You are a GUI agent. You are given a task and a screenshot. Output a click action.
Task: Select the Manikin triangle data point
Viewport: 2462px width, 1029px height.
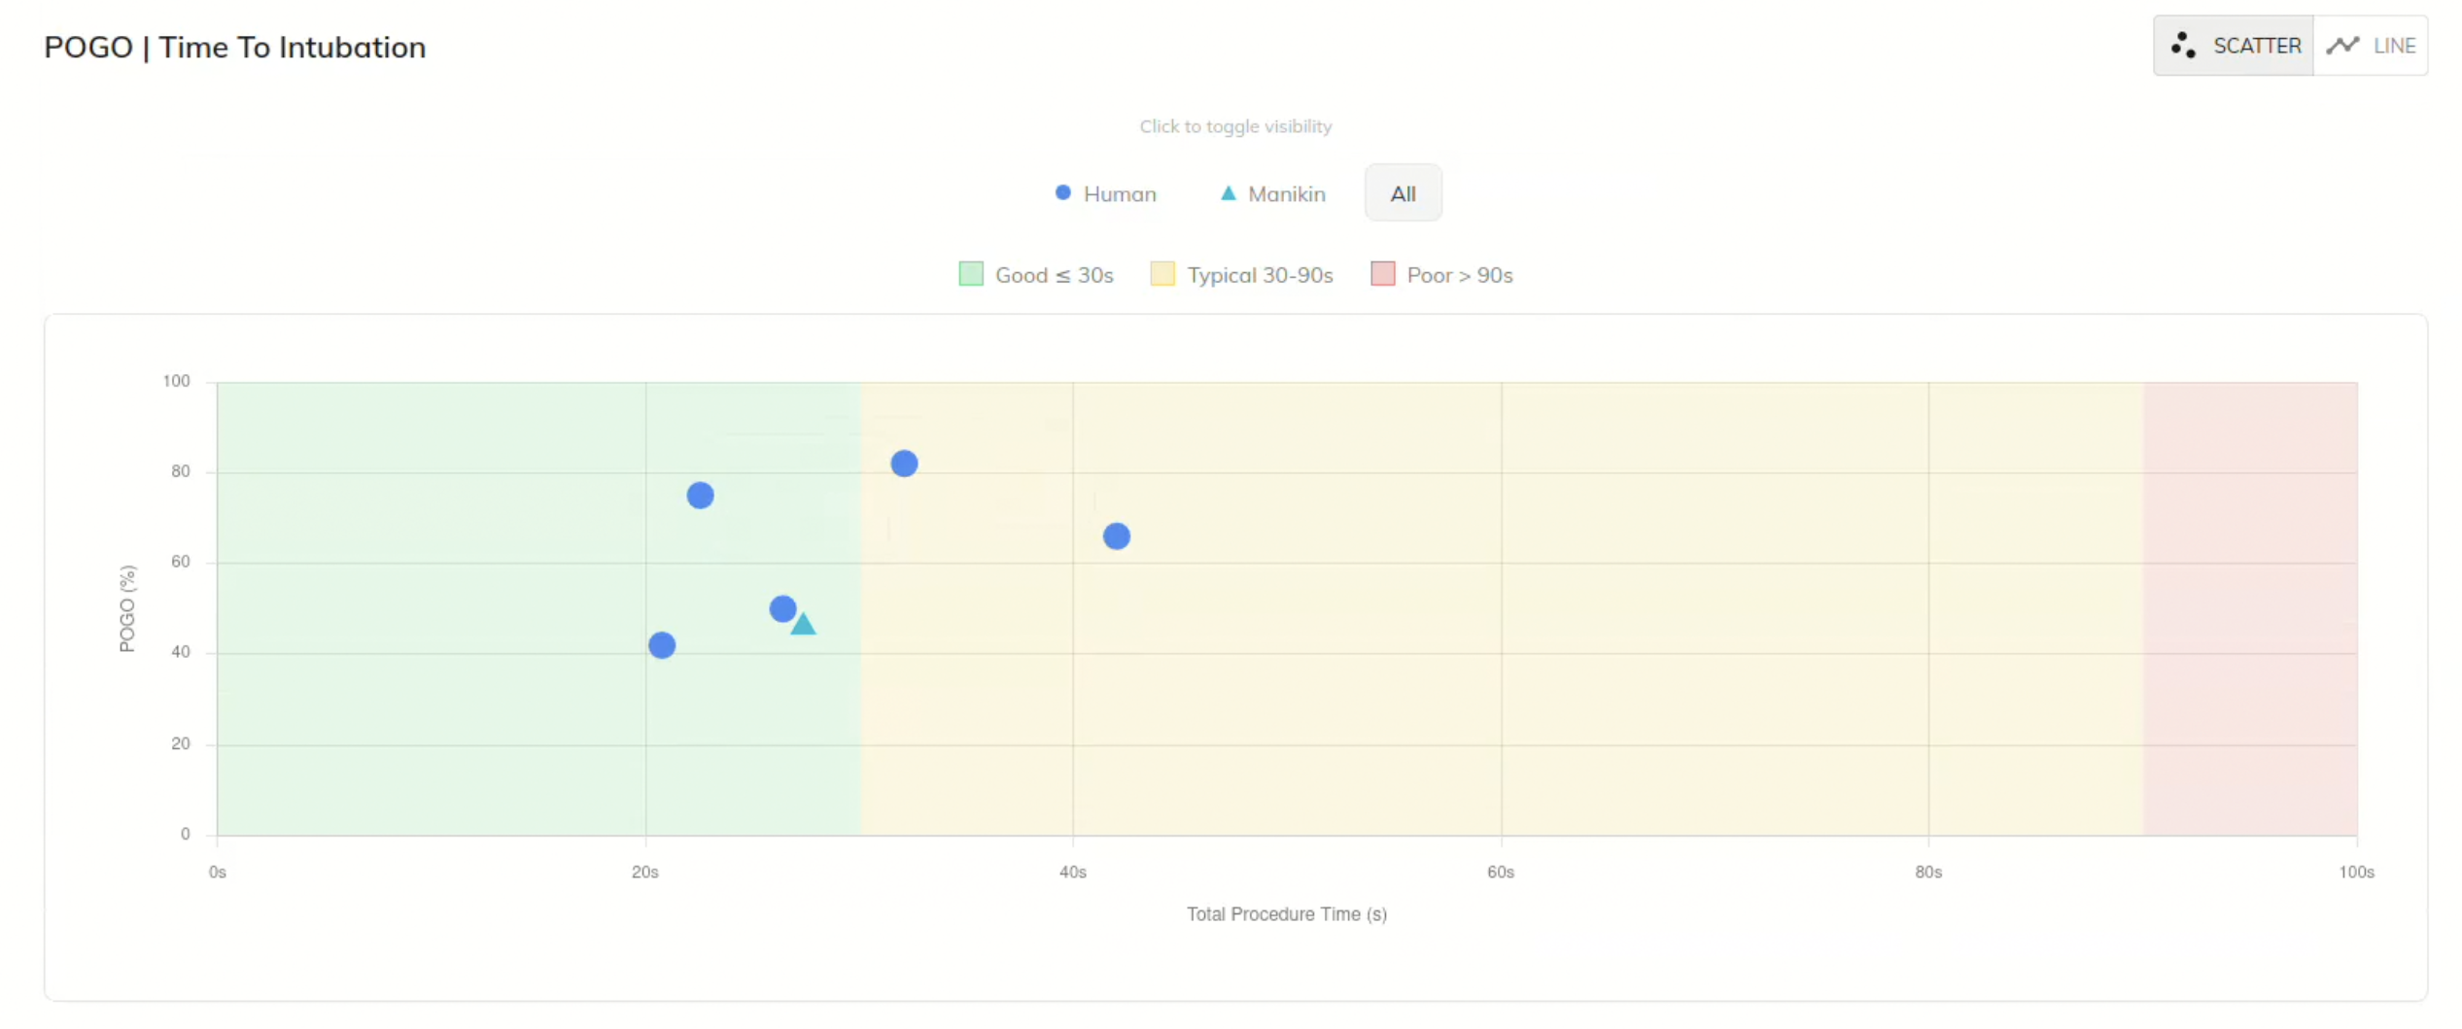803,623
